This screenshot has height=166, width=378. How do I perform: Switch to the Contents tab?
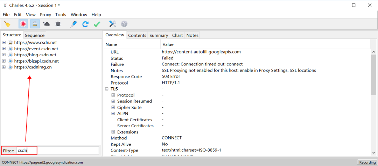pyautogui.click(x=137, y=35)
